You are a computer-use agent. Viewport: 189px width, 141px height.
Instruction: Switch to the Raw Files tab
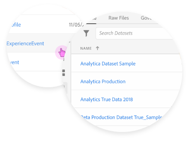pyautogui.click(x=118, y=18)
